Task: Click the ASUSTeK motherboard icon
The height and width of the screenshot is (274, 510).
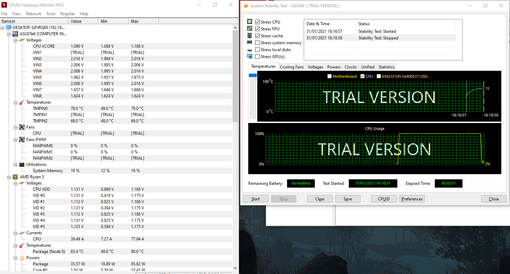Action: 15,34
